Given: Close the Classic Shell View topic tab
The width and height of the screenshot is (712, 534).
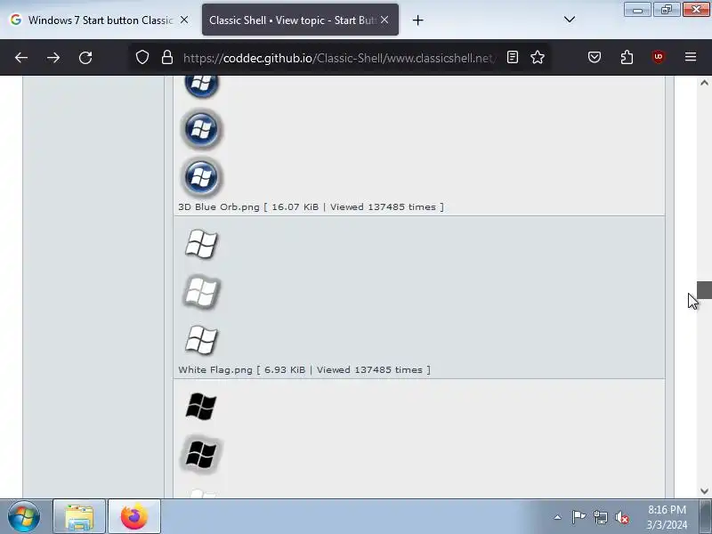Looking at the screenshot, I should (x=384, y=20).
